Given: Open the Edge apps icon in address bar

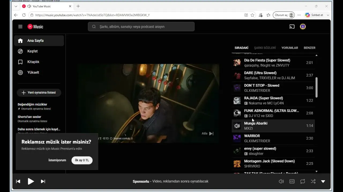Looking at the screenshot, I should 246,15.
